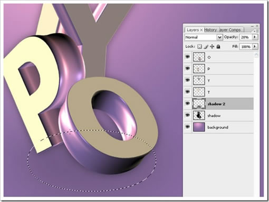
Task: Click the Opacity value field showing 20%
Action: pyautogui.click(x=245, y=37)
